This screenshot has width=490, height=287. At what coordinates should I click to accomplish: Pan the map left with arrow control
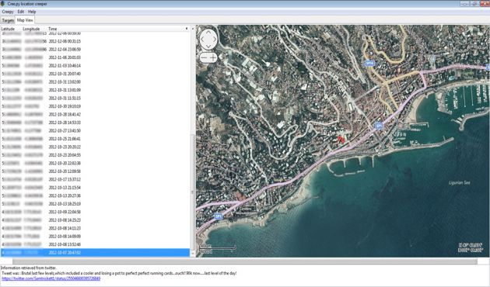(202, 40)
